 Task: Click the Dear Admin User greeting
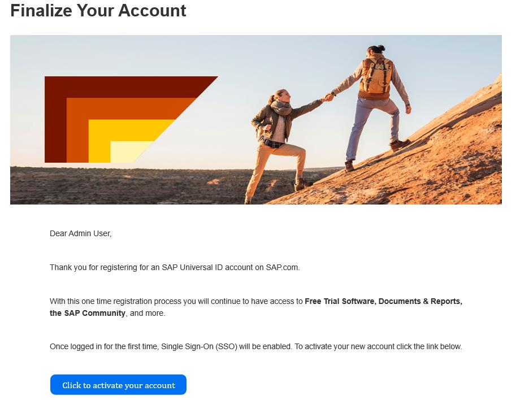tap(80, 233)
